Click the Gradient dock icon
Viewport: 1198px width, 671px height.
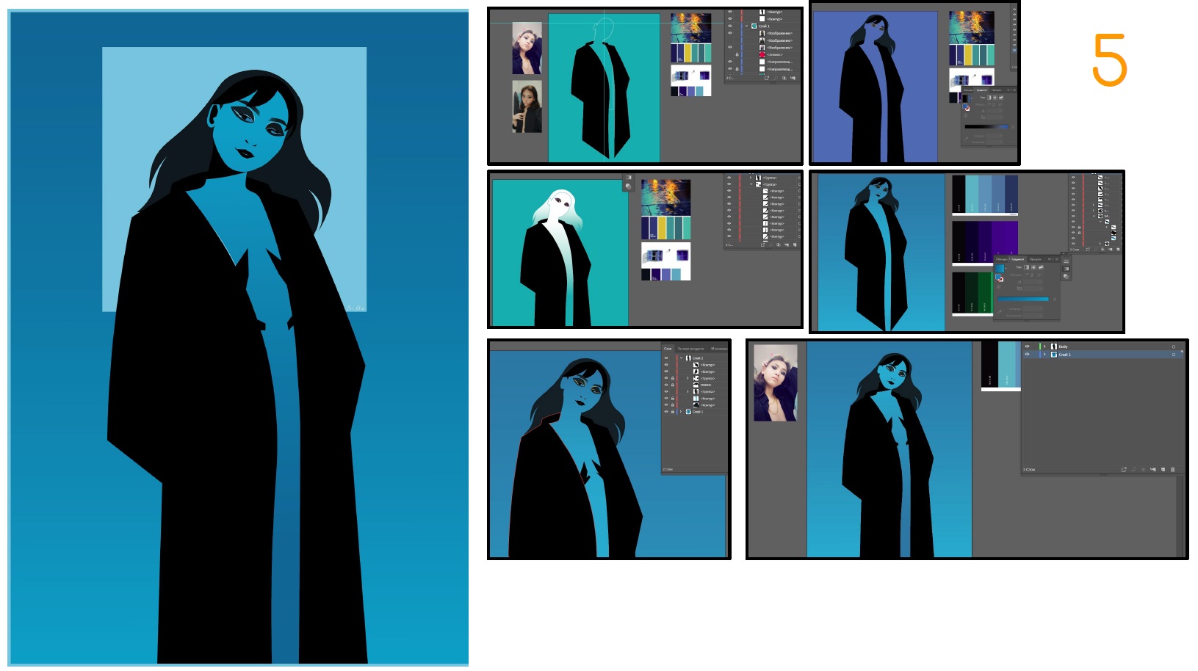(x=1066, y=269)
